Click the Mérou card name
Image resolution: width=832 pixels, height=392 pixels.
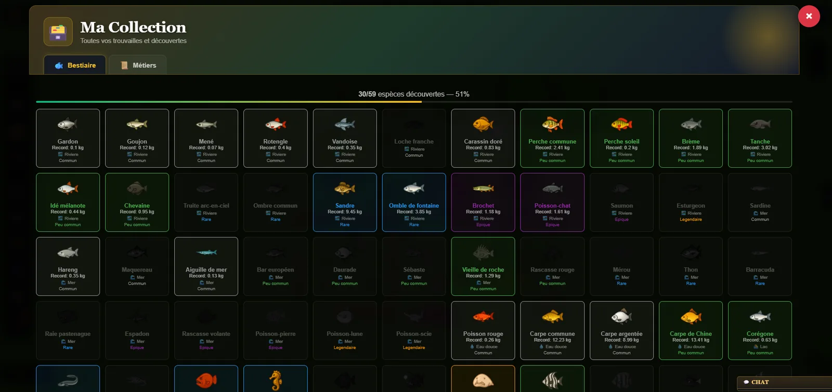pos(621,270)
